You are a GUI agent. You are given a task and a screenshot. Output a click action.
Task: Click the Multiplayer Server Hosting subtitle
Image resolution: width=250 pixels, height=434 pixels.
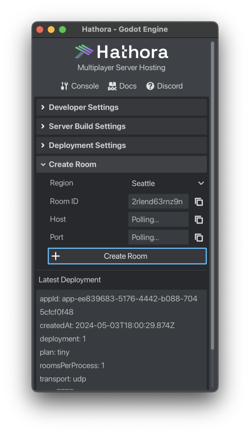click(x=121, y=68)
